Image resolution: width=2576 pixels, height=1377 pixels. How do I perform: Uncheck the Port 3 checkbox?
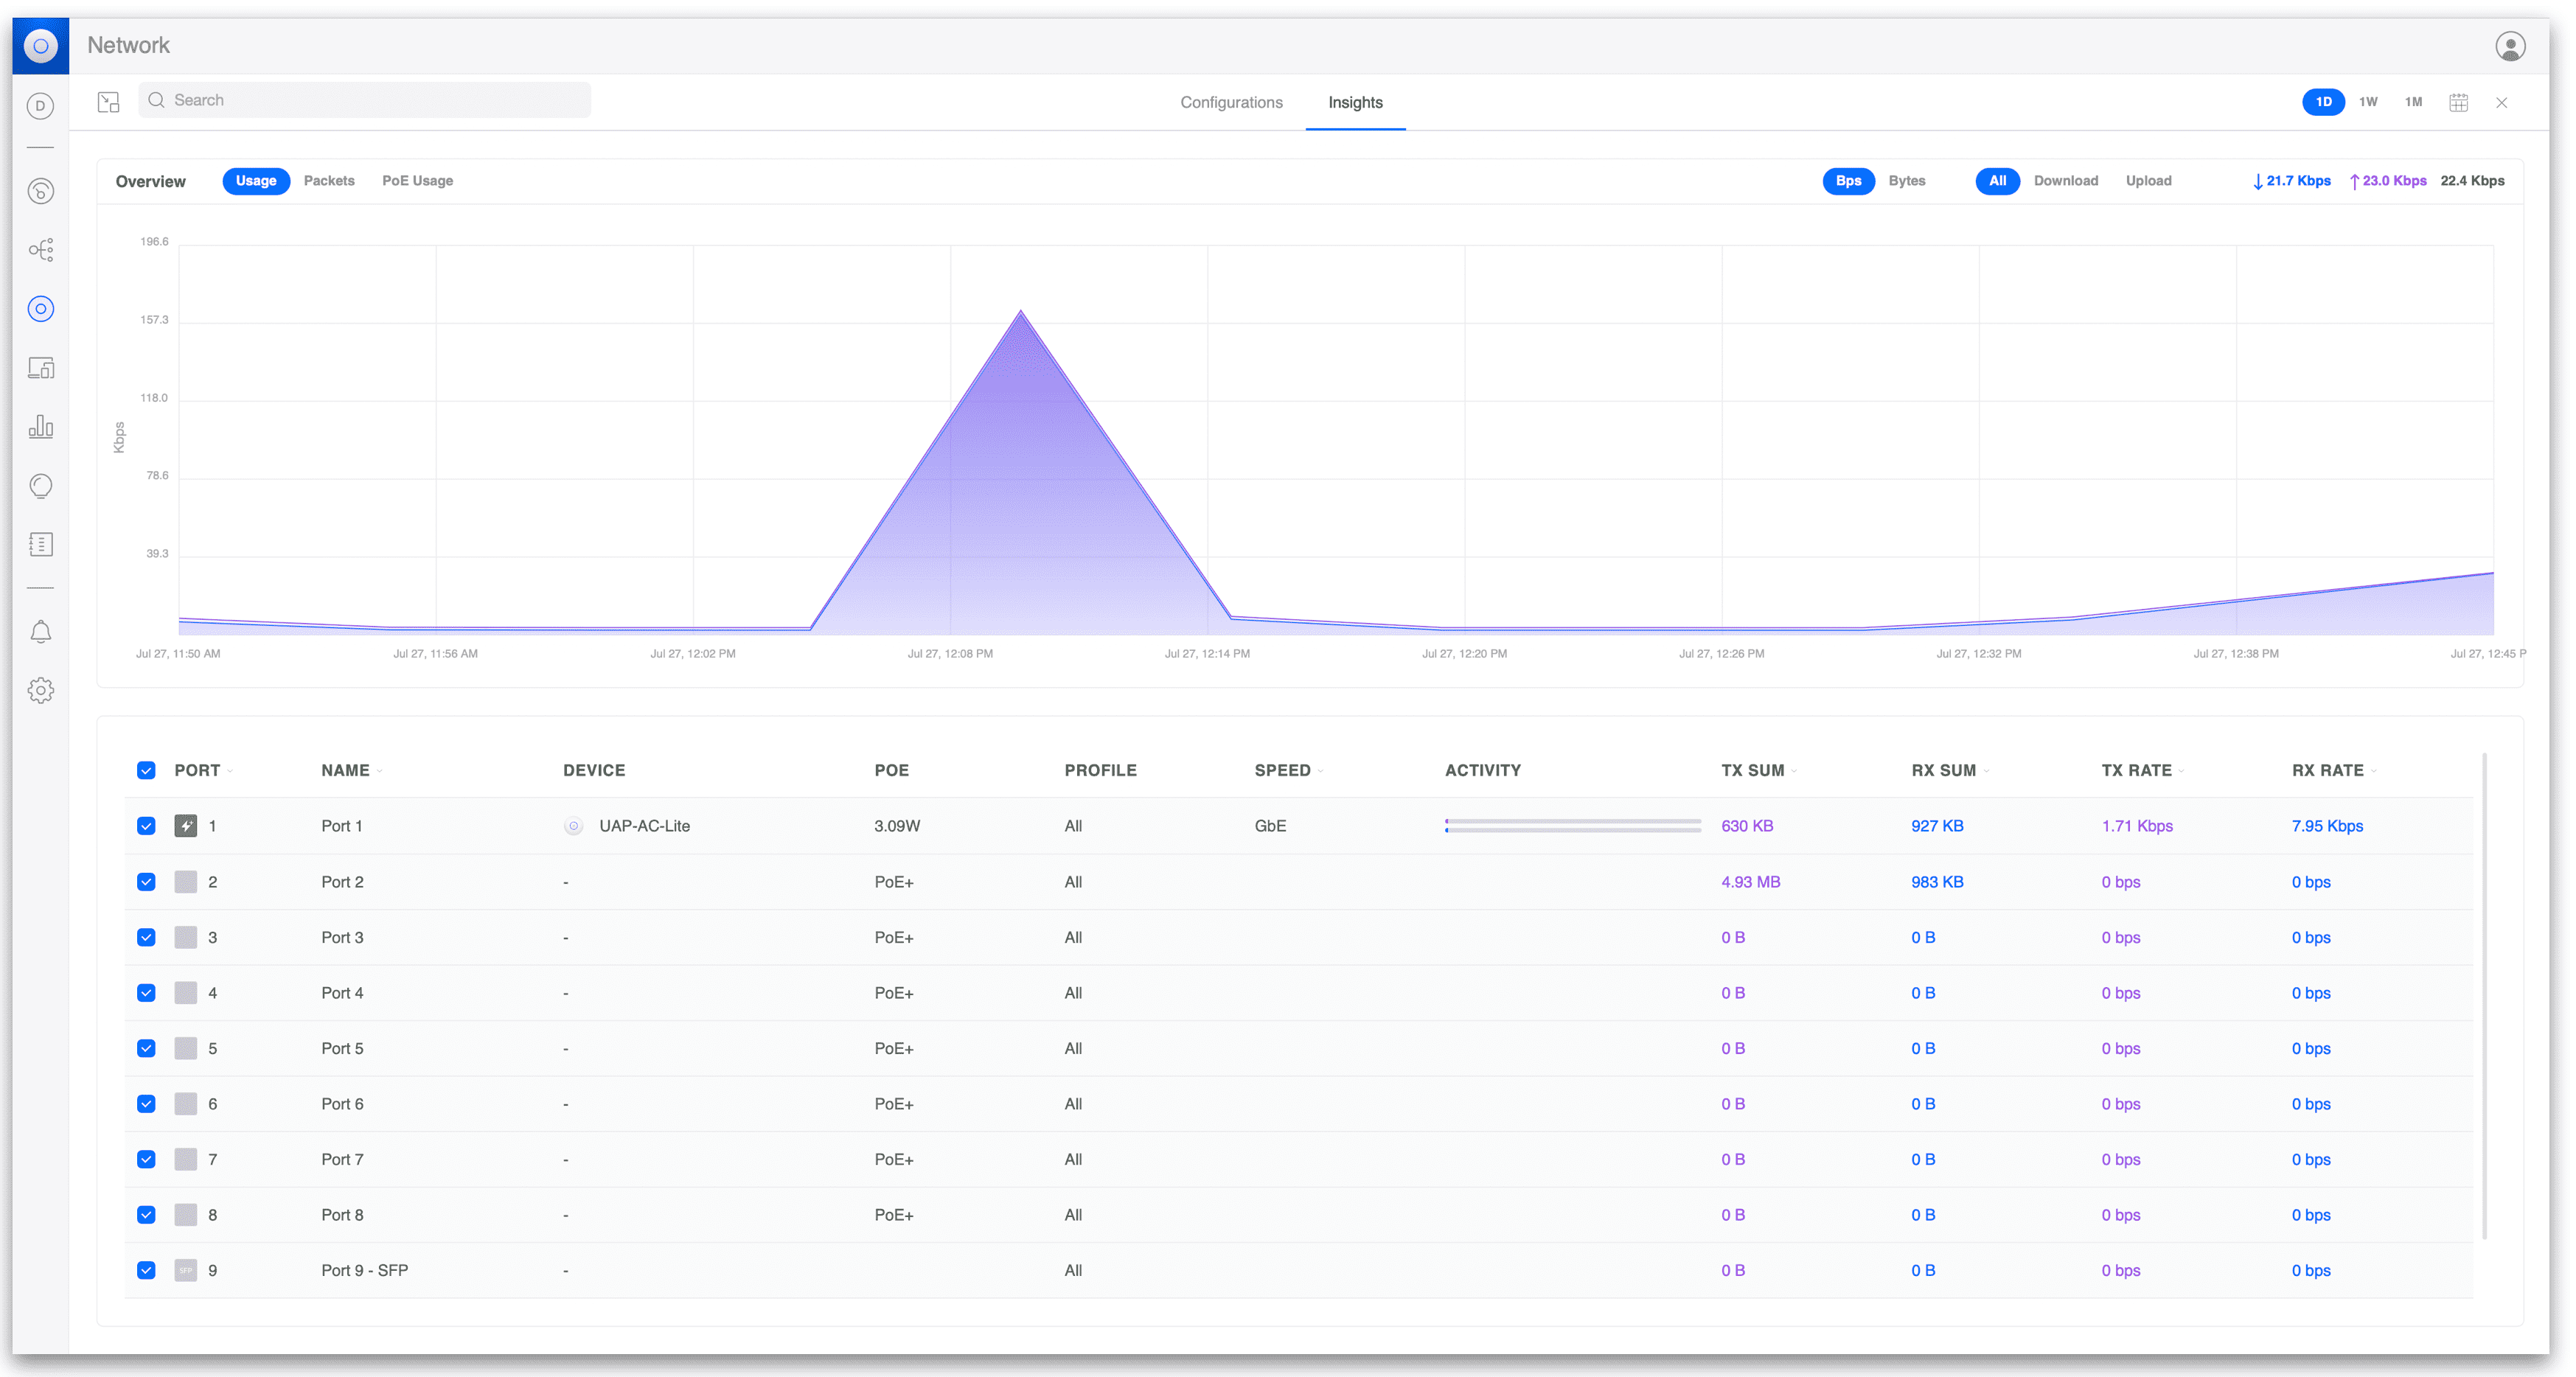pyautogui.click(x=146, y=937)
